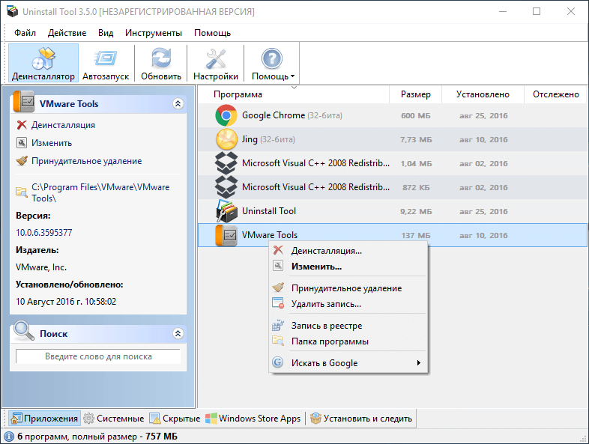Open Настройки wrench icon
This screenshot has width=589, height=444.
[216, 58]
